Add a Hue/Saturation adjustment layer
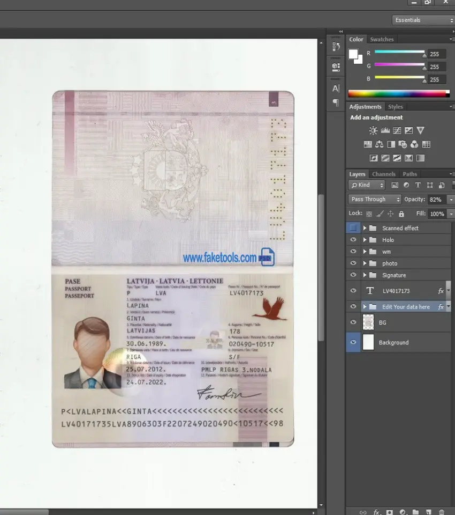 point(368,144)
